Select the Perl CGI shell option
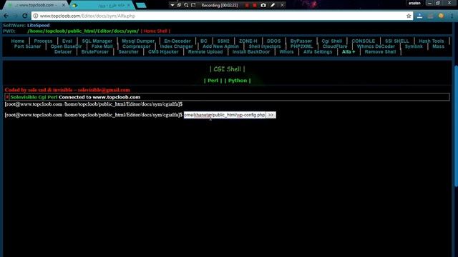This screenshot has width=458, height=257. (213, 81)
